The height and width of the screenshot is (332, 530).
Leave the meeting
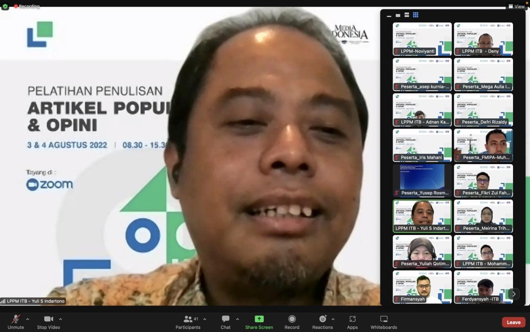[513, 322]
